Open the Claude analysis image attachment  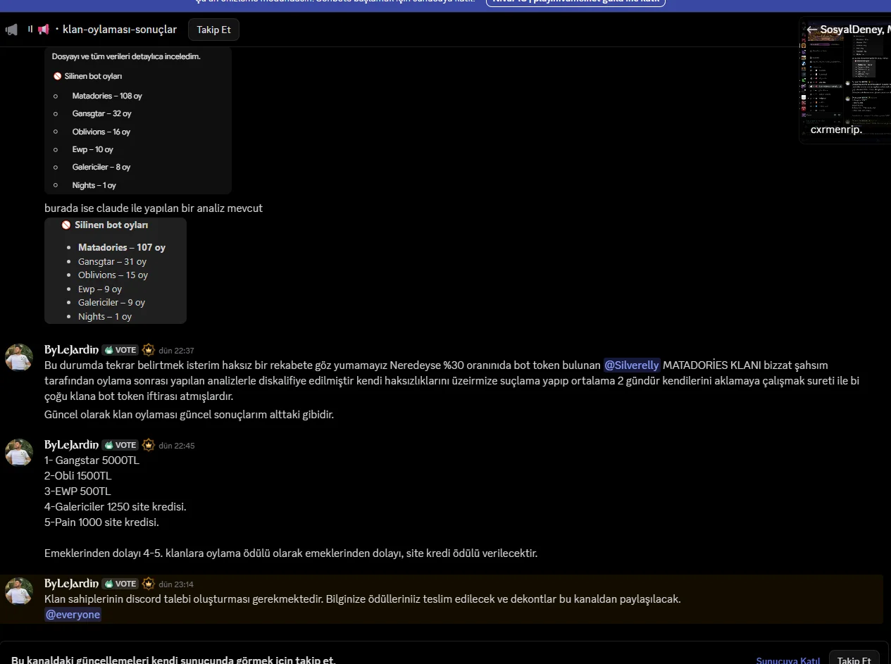coord(116,270)
